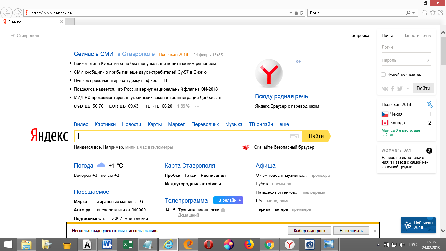The width and height of the screenshot is (446, 251).
Task: Click the browser Back arrow button
Action: (7, 13)
